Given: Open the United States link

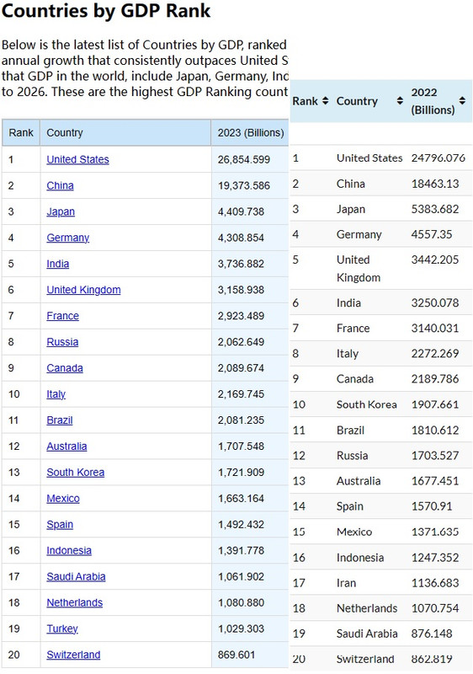Looking at the screenshot, I should point(77,159).
